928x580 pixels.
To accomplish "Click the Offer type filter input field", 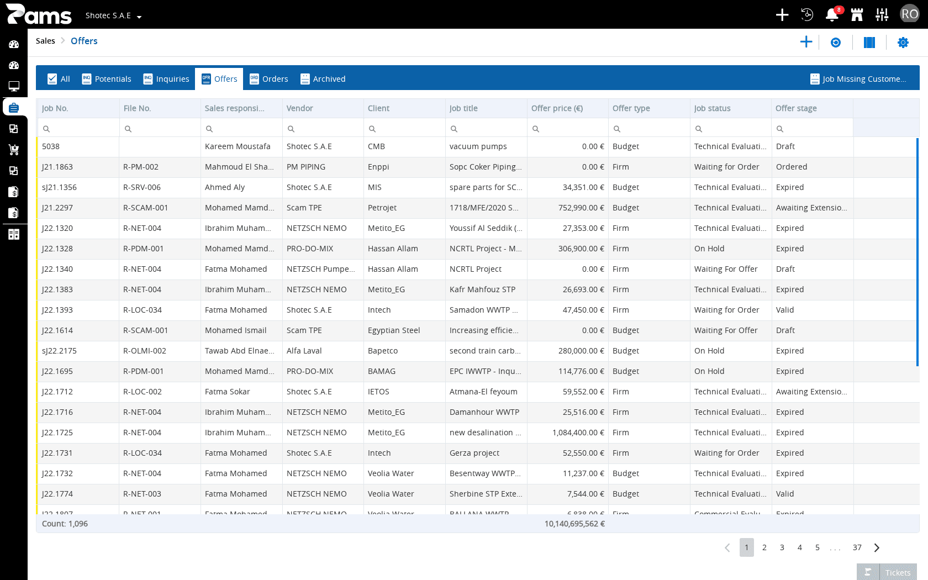I will 649,129.
